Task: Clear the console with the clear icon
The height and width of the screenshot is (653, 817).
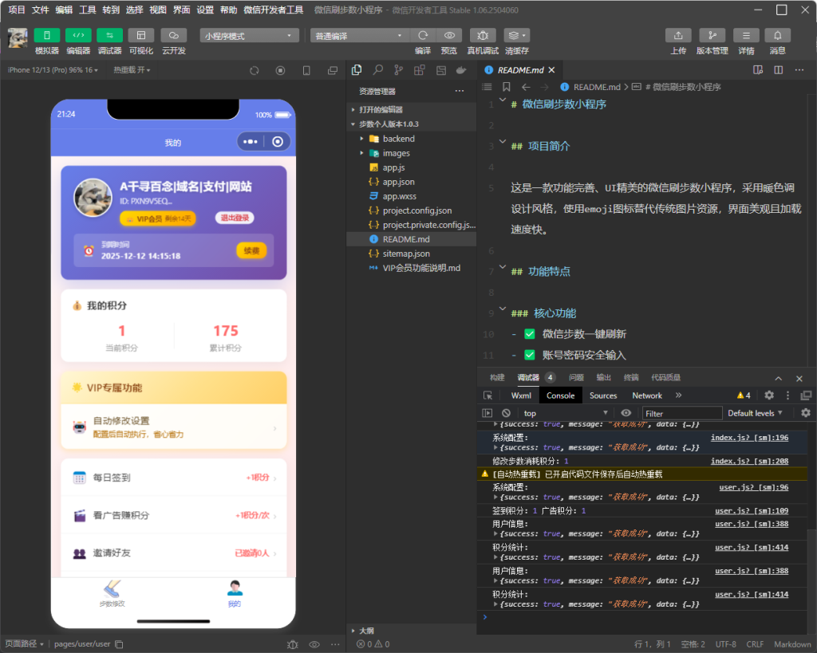Action: click(506, 413)
